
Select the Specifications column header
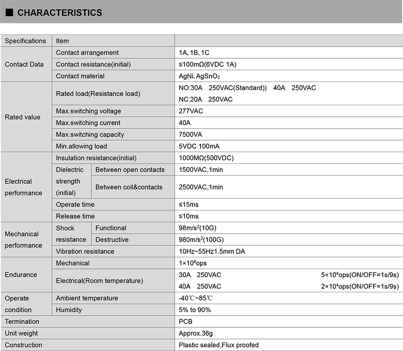point(26,41)
